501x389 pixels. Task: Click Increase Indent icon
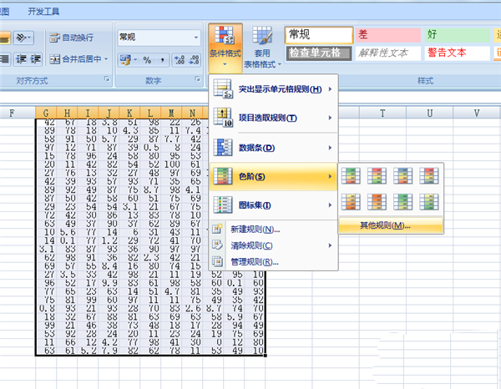(35, 59)
